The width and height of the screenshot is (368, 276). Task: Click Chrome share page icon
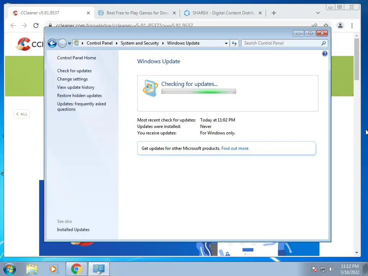click(314, 25)
